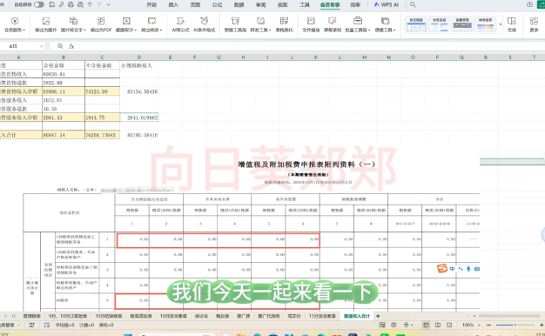Expand the template gallery arrow
The width and height of the screenshot is (545, 336).
pos(501,24)
